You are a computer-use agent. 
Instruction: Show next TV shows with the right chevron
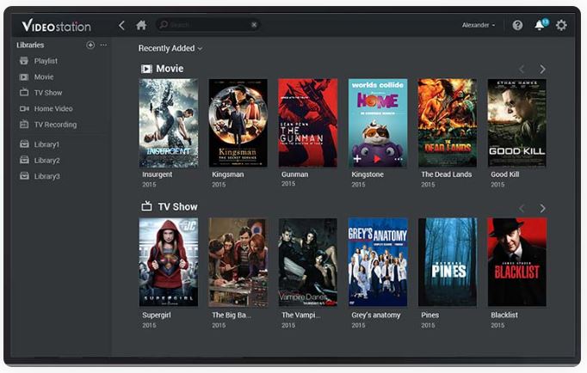click(542, 208)
